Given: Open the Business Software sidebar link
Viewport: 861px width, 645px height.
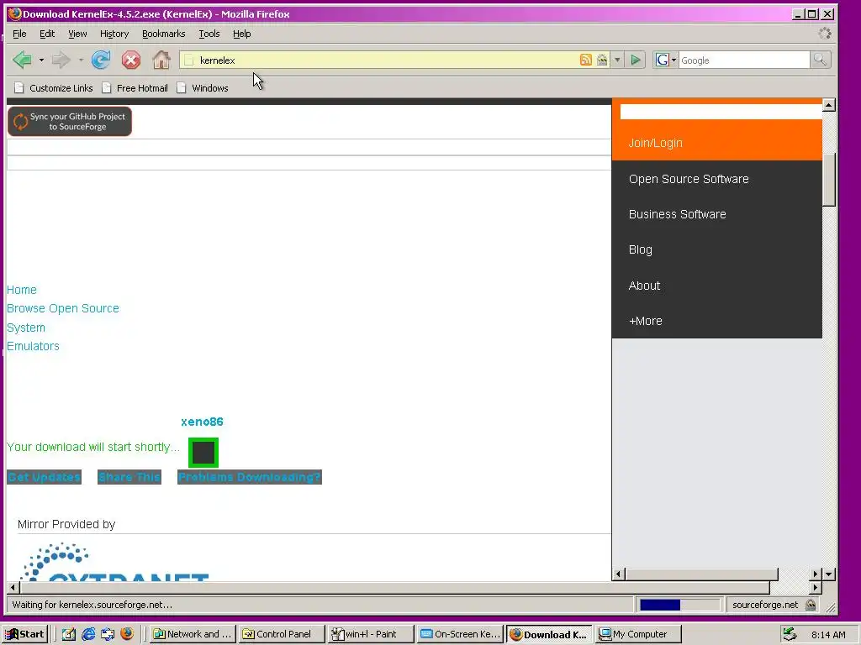Looking at the screenshot, I should (x=677, y=214).
